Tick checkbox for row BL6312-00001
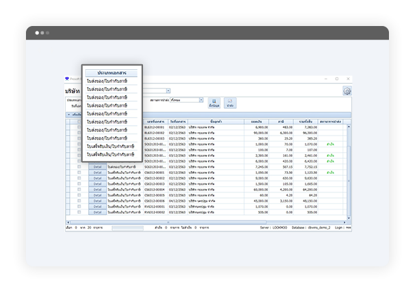The image size is (417, 291). [x=79, y=127]
